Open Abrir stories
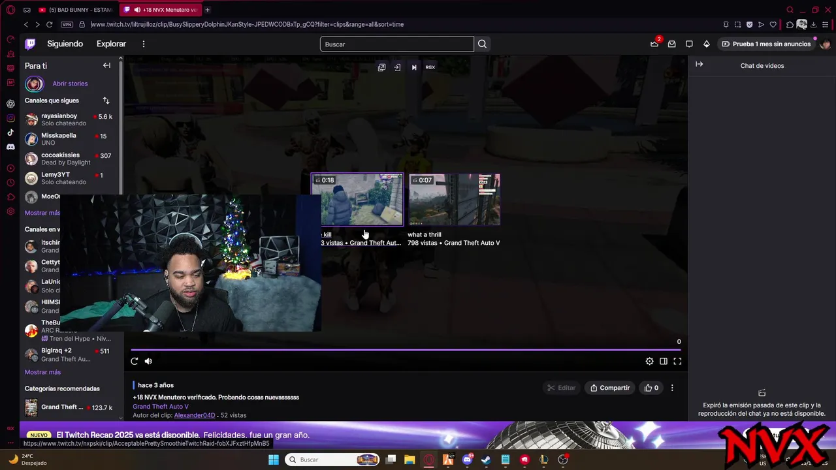The width and height of the screenshot is (836, 470). pos(70,84)
